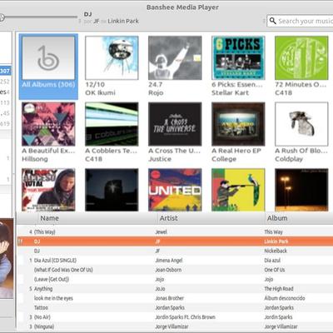
Task: Select the DJ track on Nickelback album
Action: click(175, 251)
